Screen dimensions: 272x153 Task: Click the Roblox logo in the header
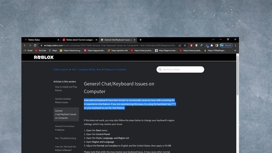(44, 57)
